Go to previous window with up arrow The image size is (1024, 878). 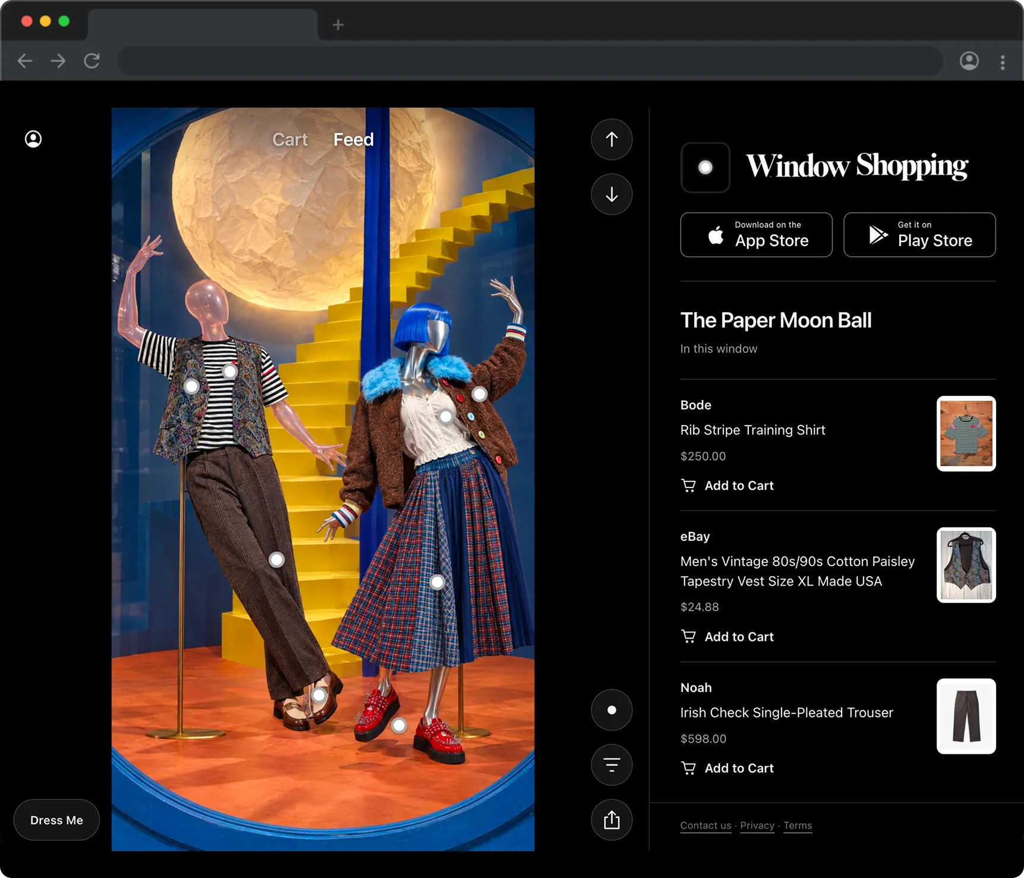[612, 140]
